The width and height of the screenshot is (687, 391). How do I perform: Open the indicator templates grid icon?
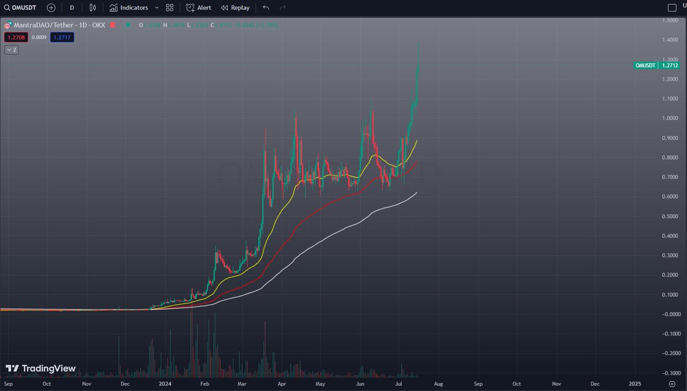coord(169,8)
